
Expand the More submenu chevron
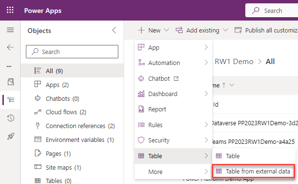click(206, 171)
